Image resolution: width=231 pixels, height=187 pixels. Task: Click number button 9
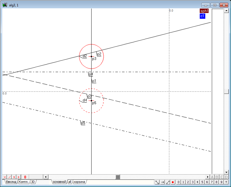(221, 182)
